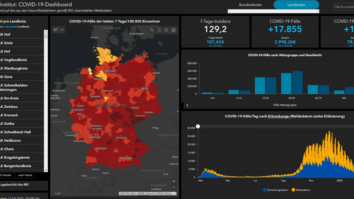Open the map search magnifier tool
Screen dimensions: 354x199
point(152,30)
